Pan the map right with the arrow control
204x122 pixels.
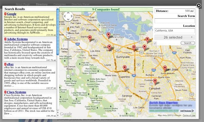click(71, 16)
